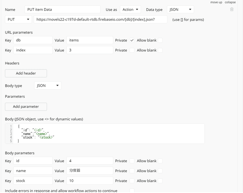Edit stock value field showing 10
The height and width of the screenshot is (193, 243).
click(90, 181)
